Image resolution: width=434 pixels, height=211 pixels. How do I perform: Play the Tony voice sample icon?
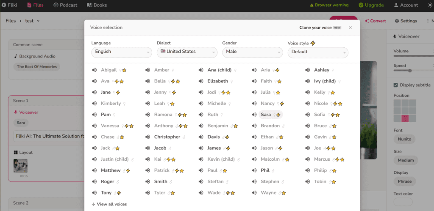[95, 193]
